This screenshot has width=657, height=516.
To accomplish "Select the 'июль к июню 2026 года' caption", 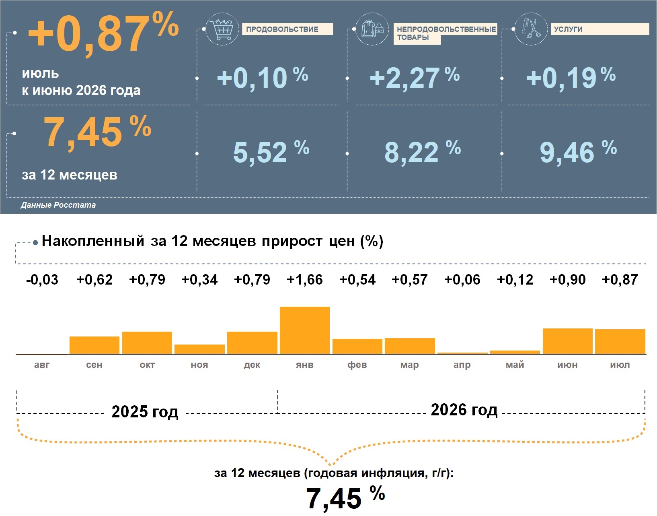I will pos(81,82).
